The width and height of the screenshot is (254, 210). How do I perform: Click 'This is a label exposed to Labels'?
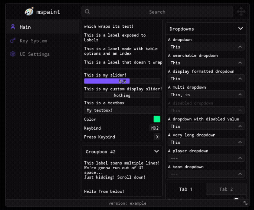click(x=115, y=37)
